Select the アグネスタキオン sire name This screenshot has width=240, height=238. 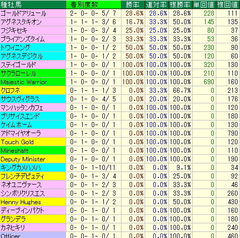point(21,22)
